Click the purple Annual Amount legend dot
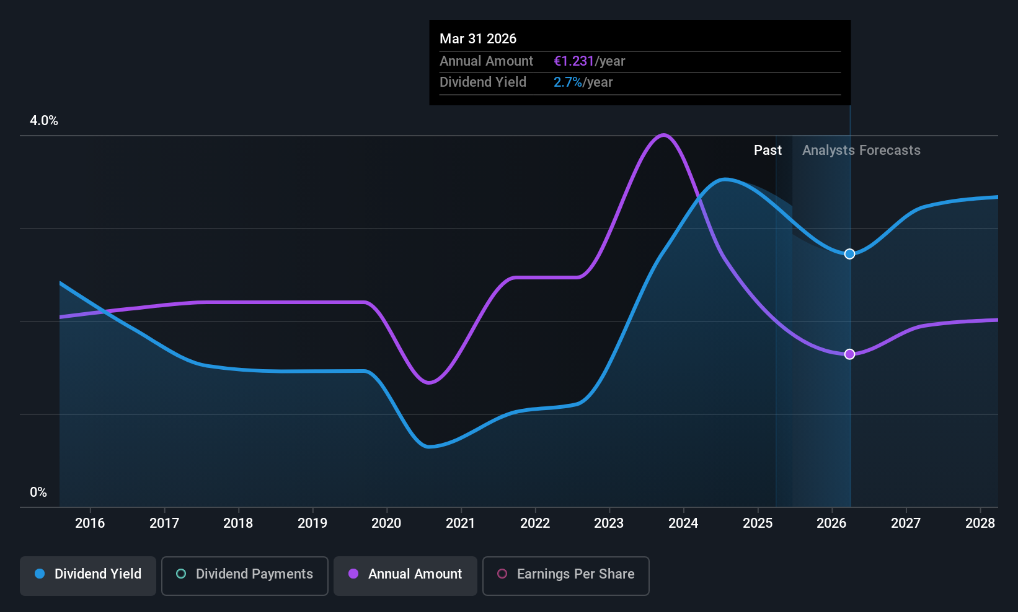 (353, 574)
